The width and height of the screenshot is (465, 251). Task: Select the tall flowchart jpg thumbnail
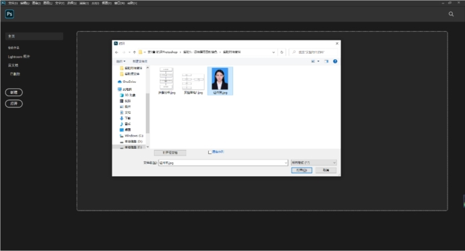click(x=167, y=81)
